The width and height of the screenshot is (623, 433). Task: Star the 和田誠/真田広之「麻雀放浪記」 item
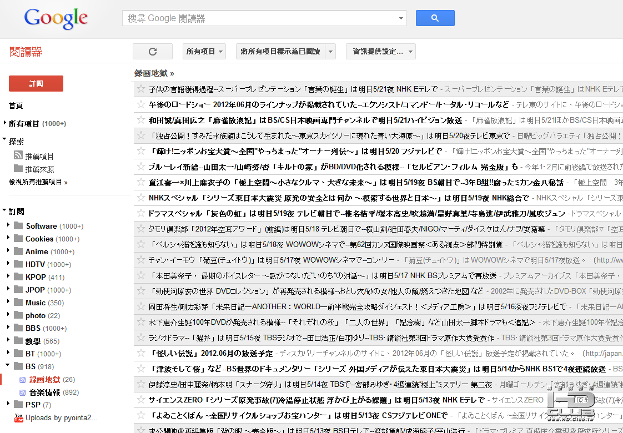point(140,119)
